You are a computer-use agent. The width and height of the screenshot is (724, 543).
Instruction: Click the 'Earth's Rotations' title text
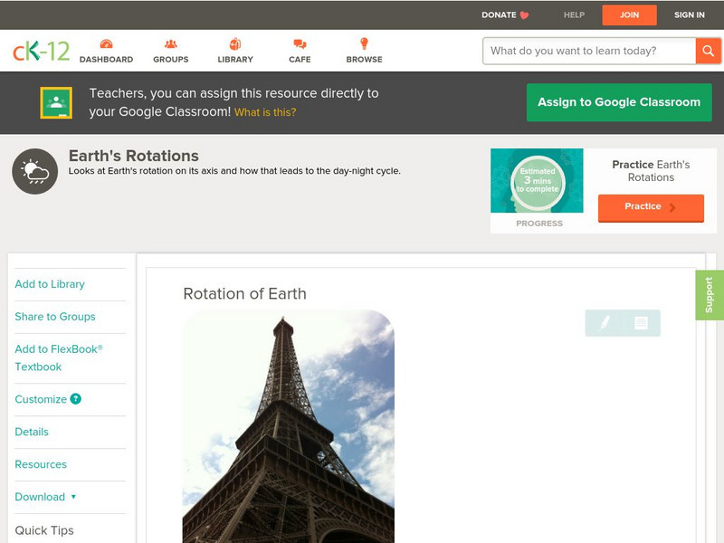133,156
